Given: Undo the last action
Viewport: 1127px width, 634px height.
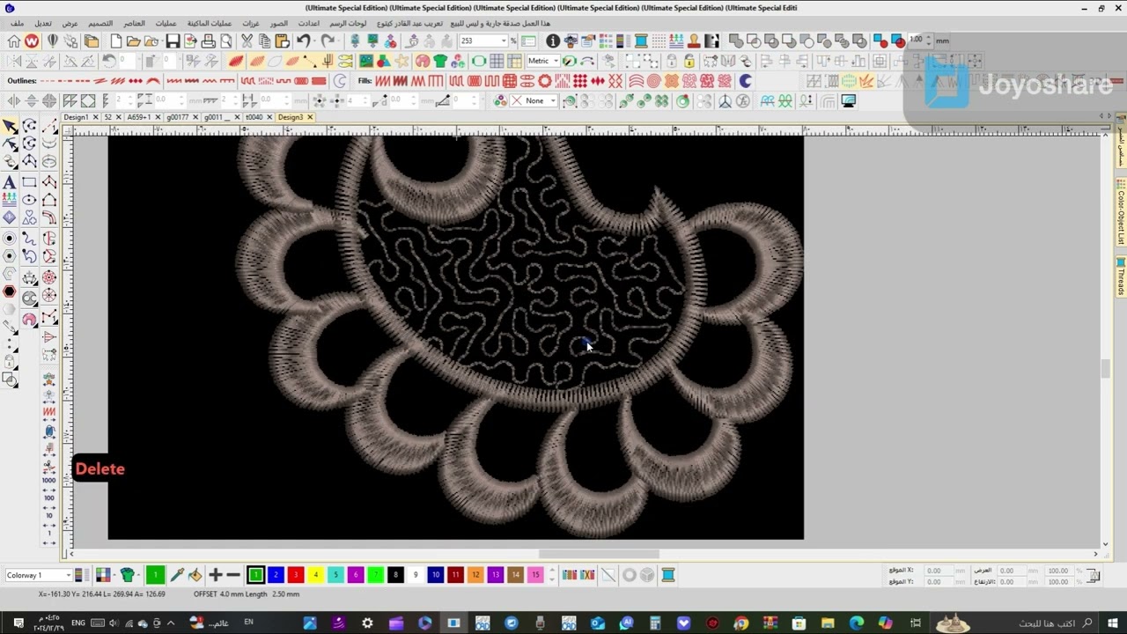Looking at the screenshot, I should point(303,41).
